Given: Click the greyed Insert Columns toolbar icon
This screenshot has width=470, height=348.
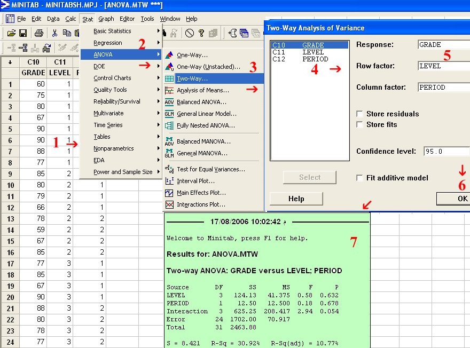Looking at the screenshot, I should coord(35,48).
